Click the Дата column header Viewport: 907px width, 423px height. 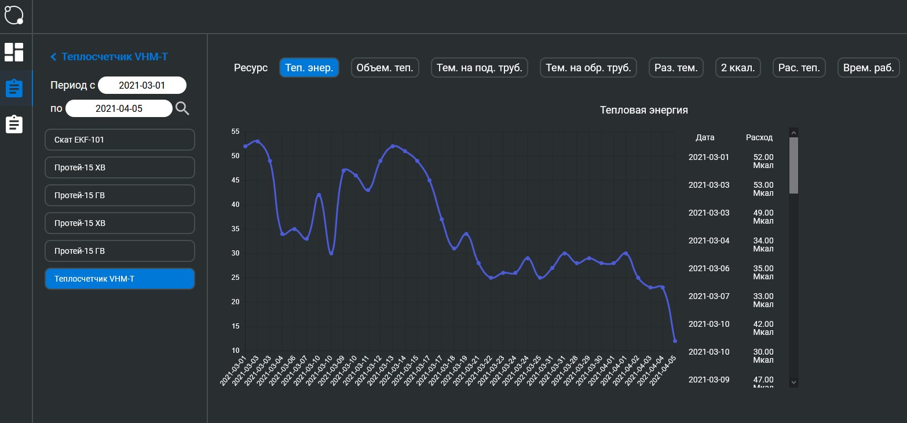point(705,138)
